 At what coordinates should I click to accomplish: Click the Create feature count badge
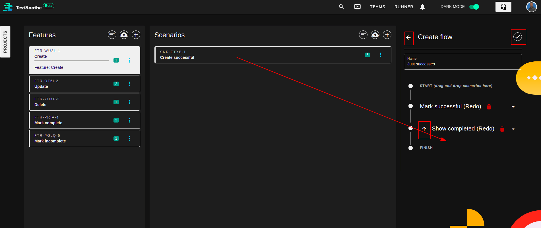click(x=116, y=60)
